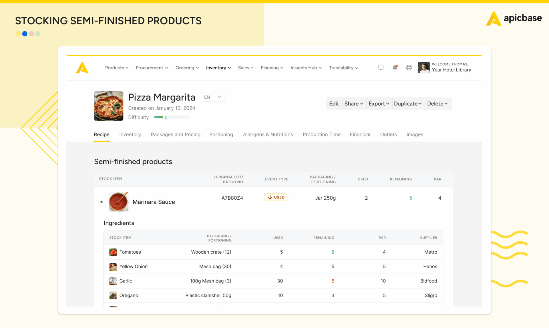Click the Apicbase home logo
This screenshot has width=549, height=328.
(x=82, y=68)
